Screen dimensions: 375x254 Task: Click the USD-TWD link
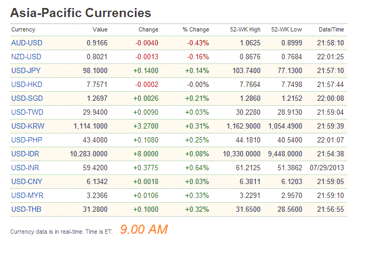(x=27, y=112)
